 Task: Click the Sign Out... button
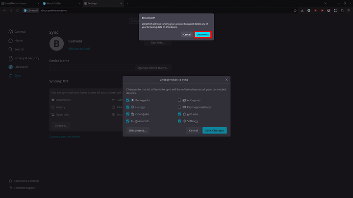(157, 43)
